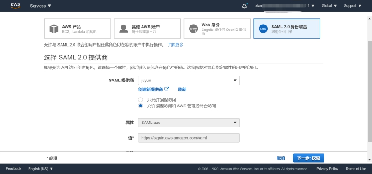Click the scrollbar down arrow
Screen dimensions: 372x174
(x=370, y=160)
